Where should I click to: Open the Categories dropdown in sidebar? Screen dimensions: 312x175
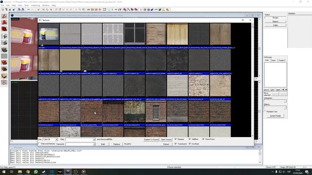pyautogui.click(x=285, y=101)
